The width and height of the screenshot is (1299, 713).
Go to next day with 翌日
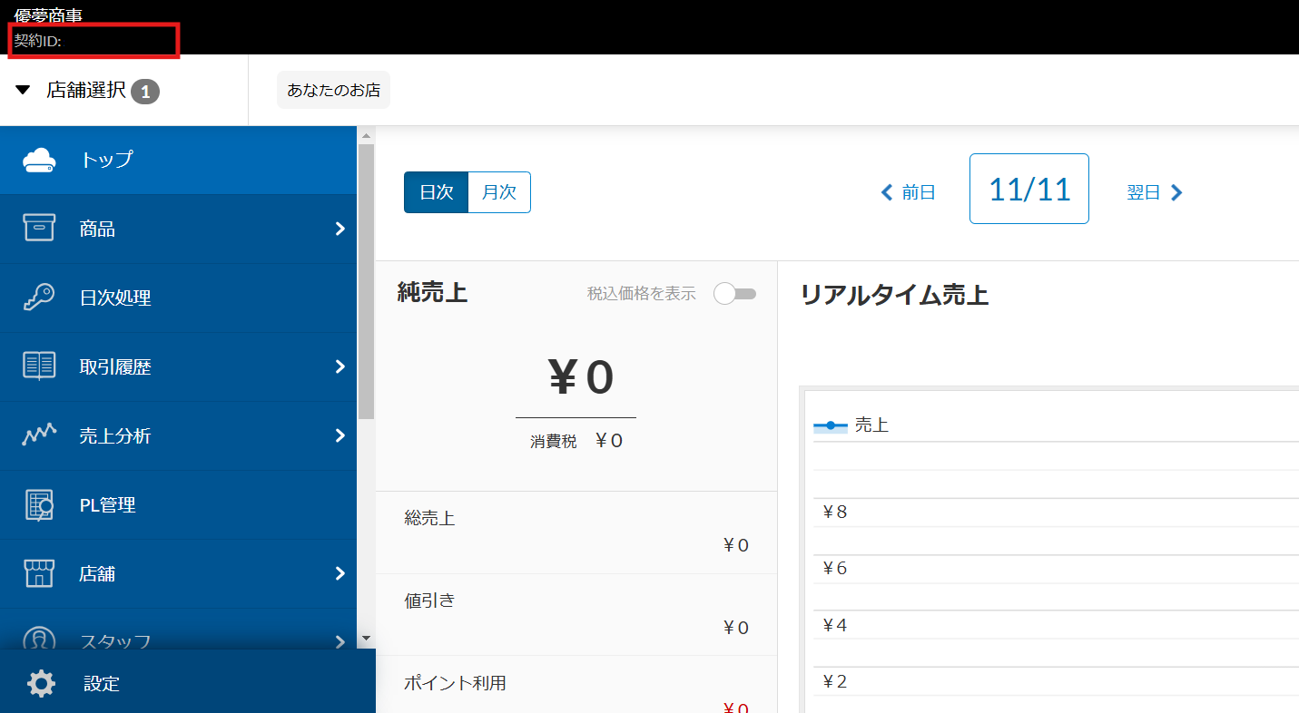(1155, 192)
